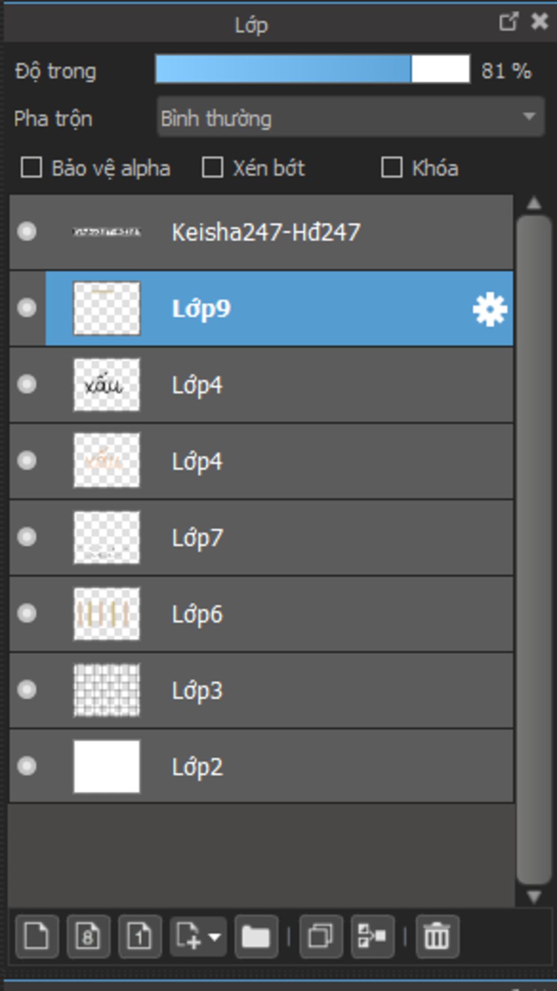Image resolution: width=557 pixels, height=991 pixels.
Task: Enable Bảo vệ alpha checkbox
Action: click(31, 168)
